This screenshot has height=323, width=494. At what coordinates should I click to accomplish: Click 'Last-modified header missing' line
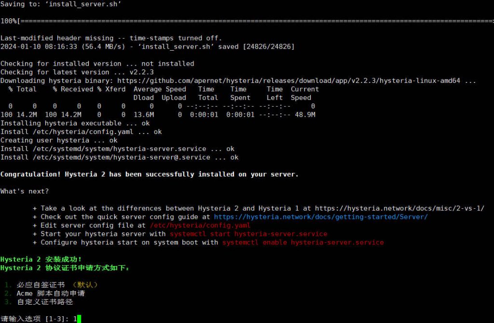111,38
